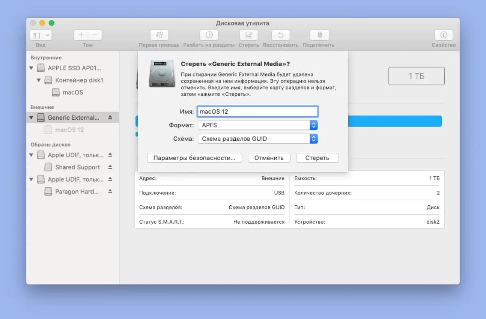The height and width of the screenshot is (319, 486).
Task: Click the hard drive icon in the erase dialog
Action: click(162, 73)
